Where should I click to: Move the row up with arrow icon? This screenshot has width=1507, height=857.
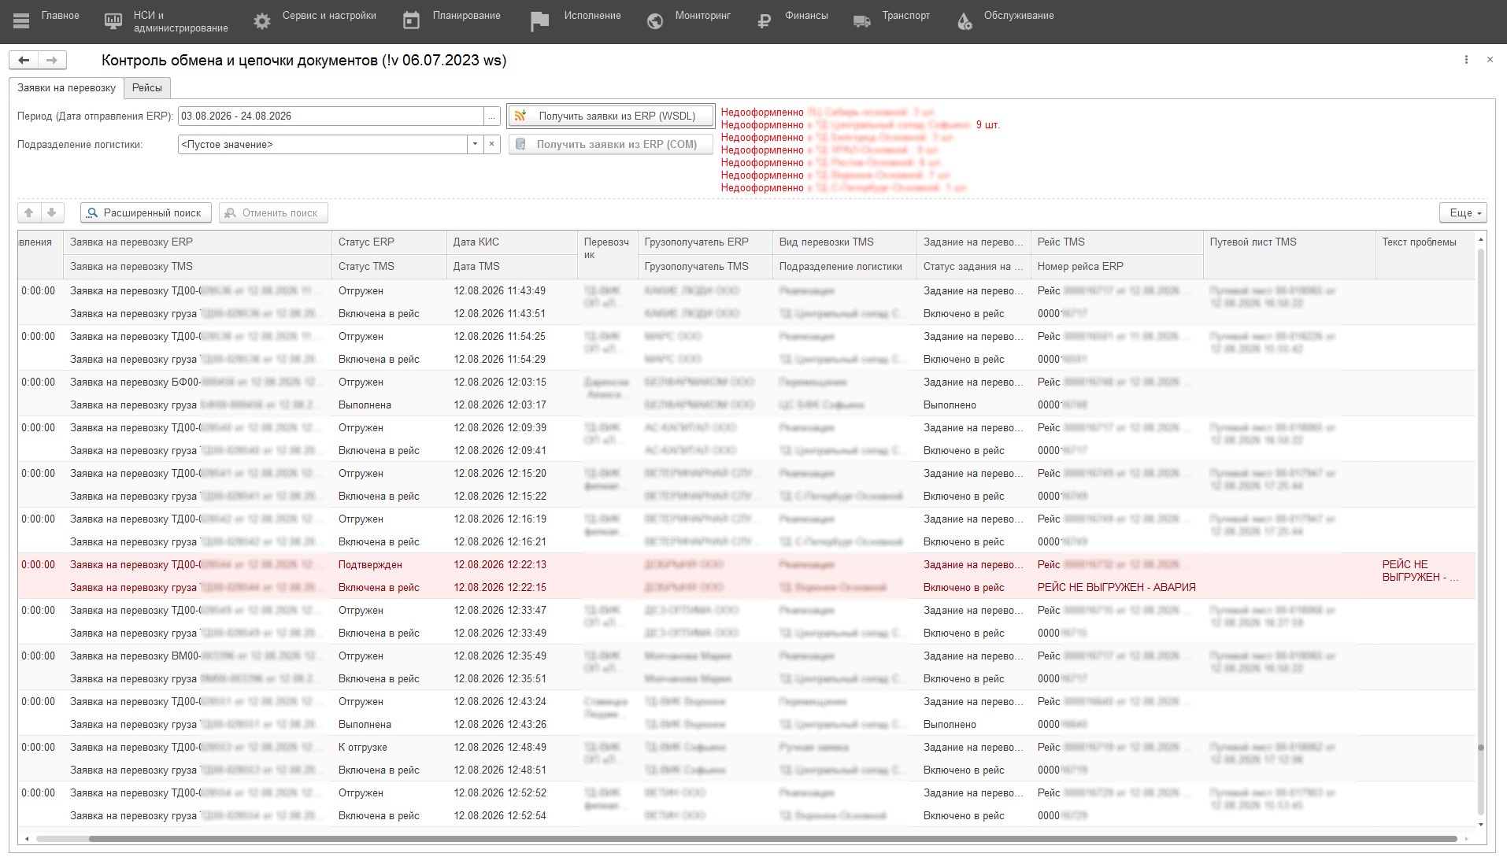tap(29, 212)
